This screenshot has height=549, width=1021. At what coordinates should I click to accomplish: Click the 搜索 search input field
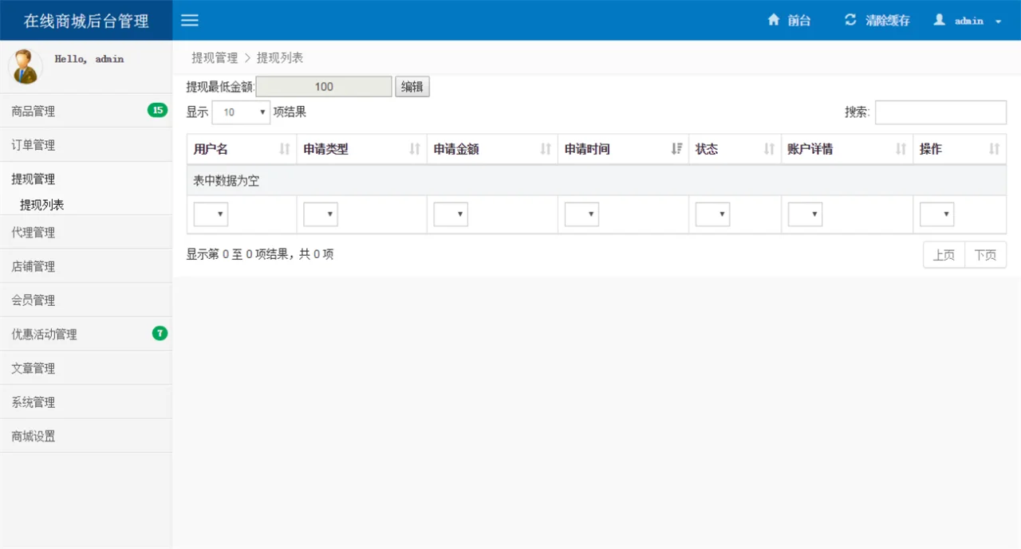tap(940, 112)
